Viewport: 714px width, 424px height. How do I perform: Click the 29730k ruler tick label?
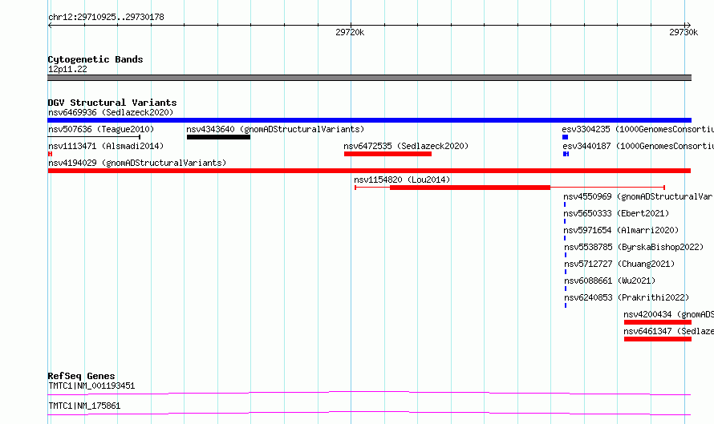(x=684, y=32)
